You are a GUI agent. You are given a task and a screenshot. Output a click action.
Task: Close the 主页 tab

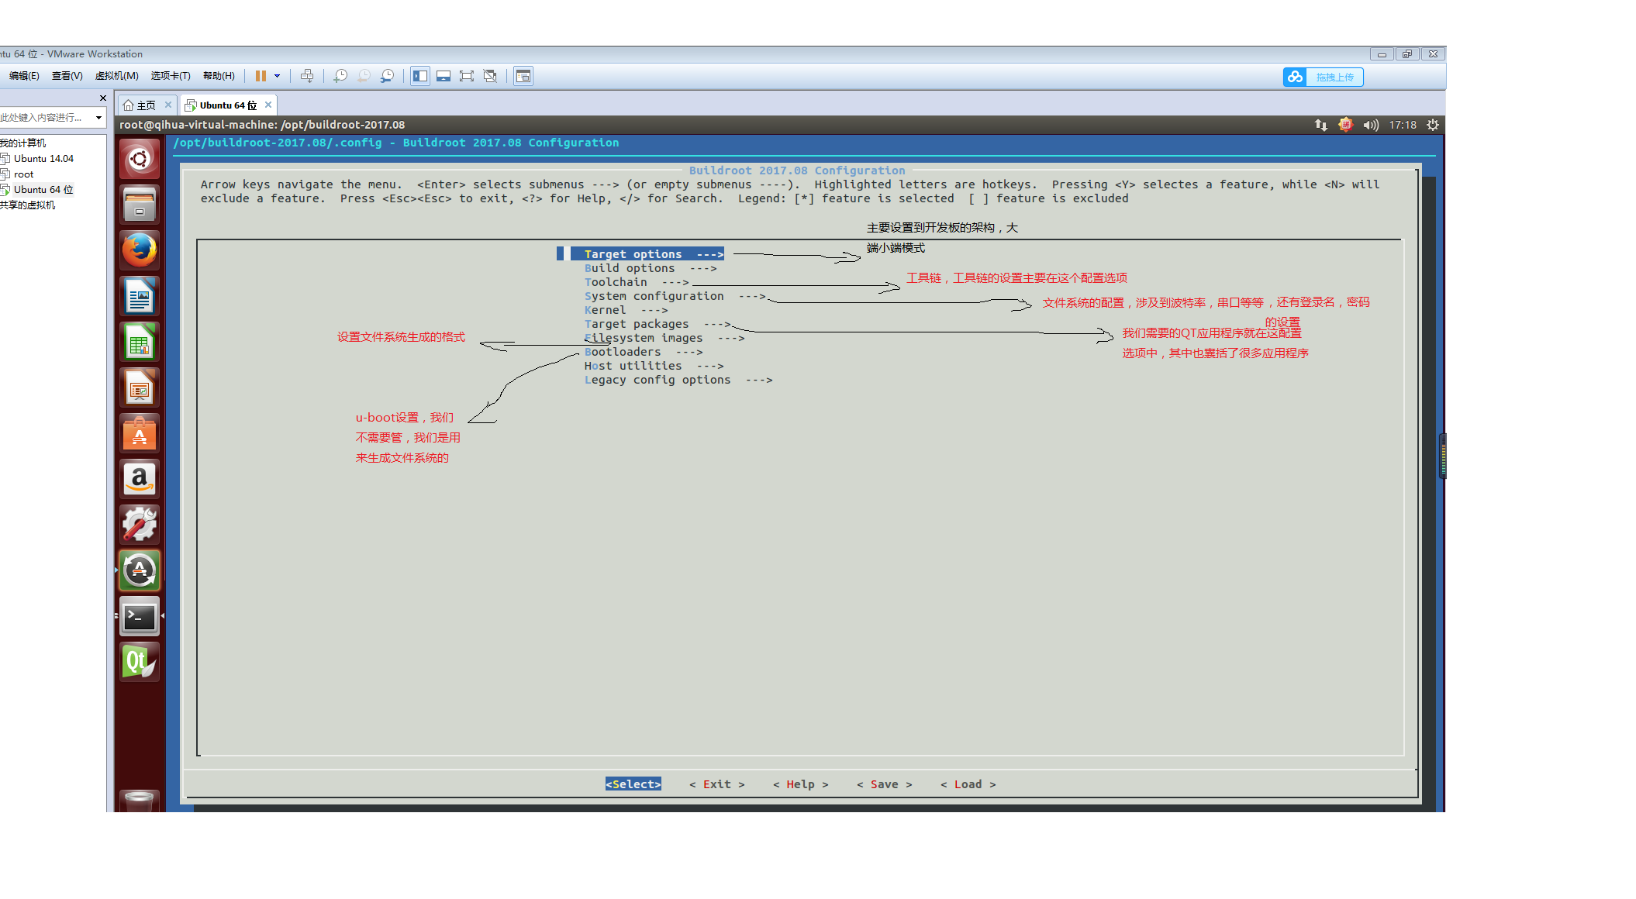point(168,105)
